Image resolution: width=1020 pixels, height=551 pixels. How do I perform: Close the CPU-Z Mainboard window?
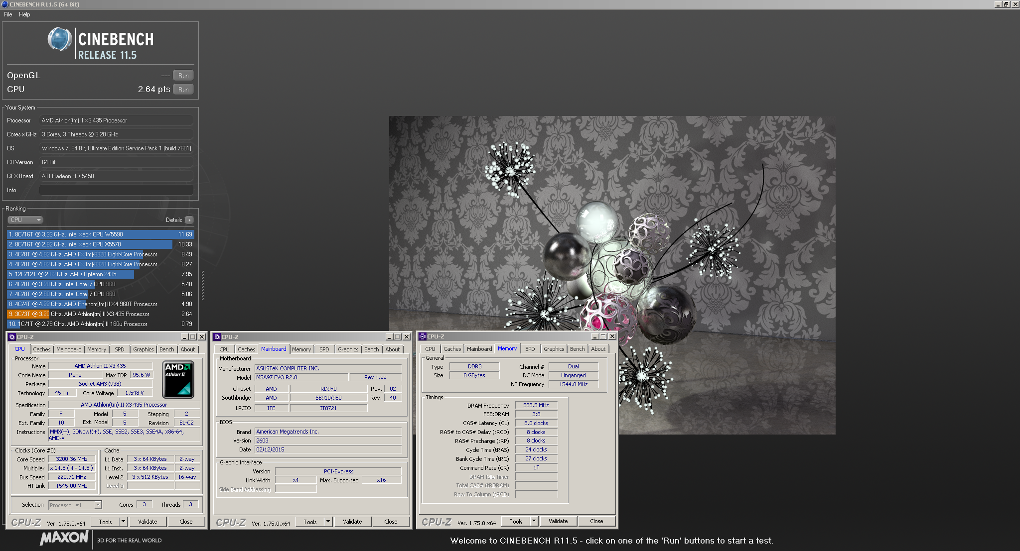click(407, 337)
